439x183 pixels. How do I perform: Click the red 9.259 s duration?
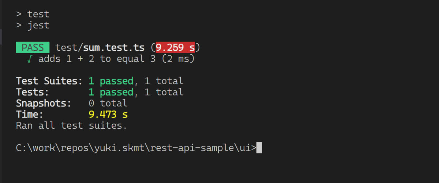click(175, 47)
